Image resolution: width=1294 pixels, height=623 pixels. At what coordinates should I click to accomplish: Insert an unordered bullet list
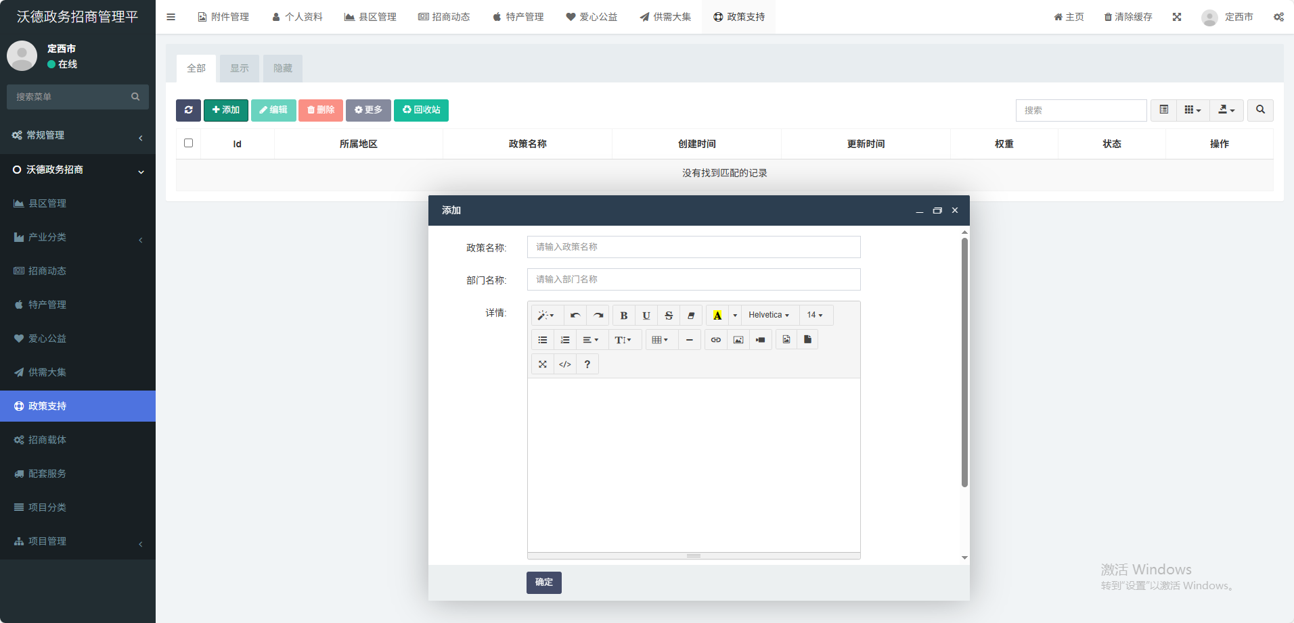542,340
